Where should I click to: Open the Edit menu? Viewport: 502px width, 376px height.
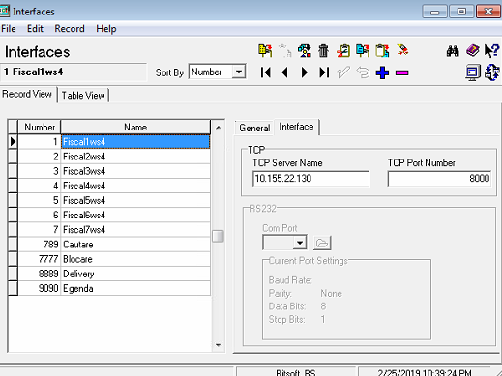[35, 29]
